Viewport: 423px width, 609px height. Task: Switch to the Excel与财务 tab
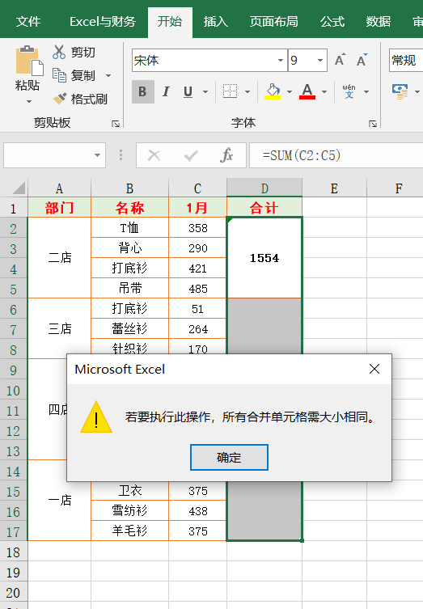(x=103, y=22)
